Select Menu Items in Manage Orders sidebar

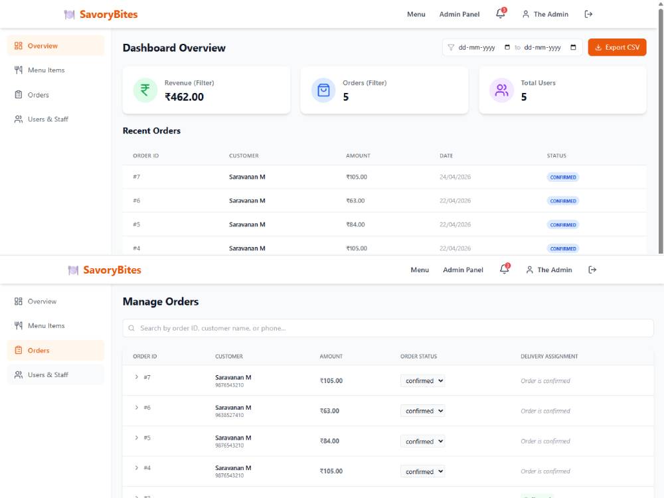[56, 325]
